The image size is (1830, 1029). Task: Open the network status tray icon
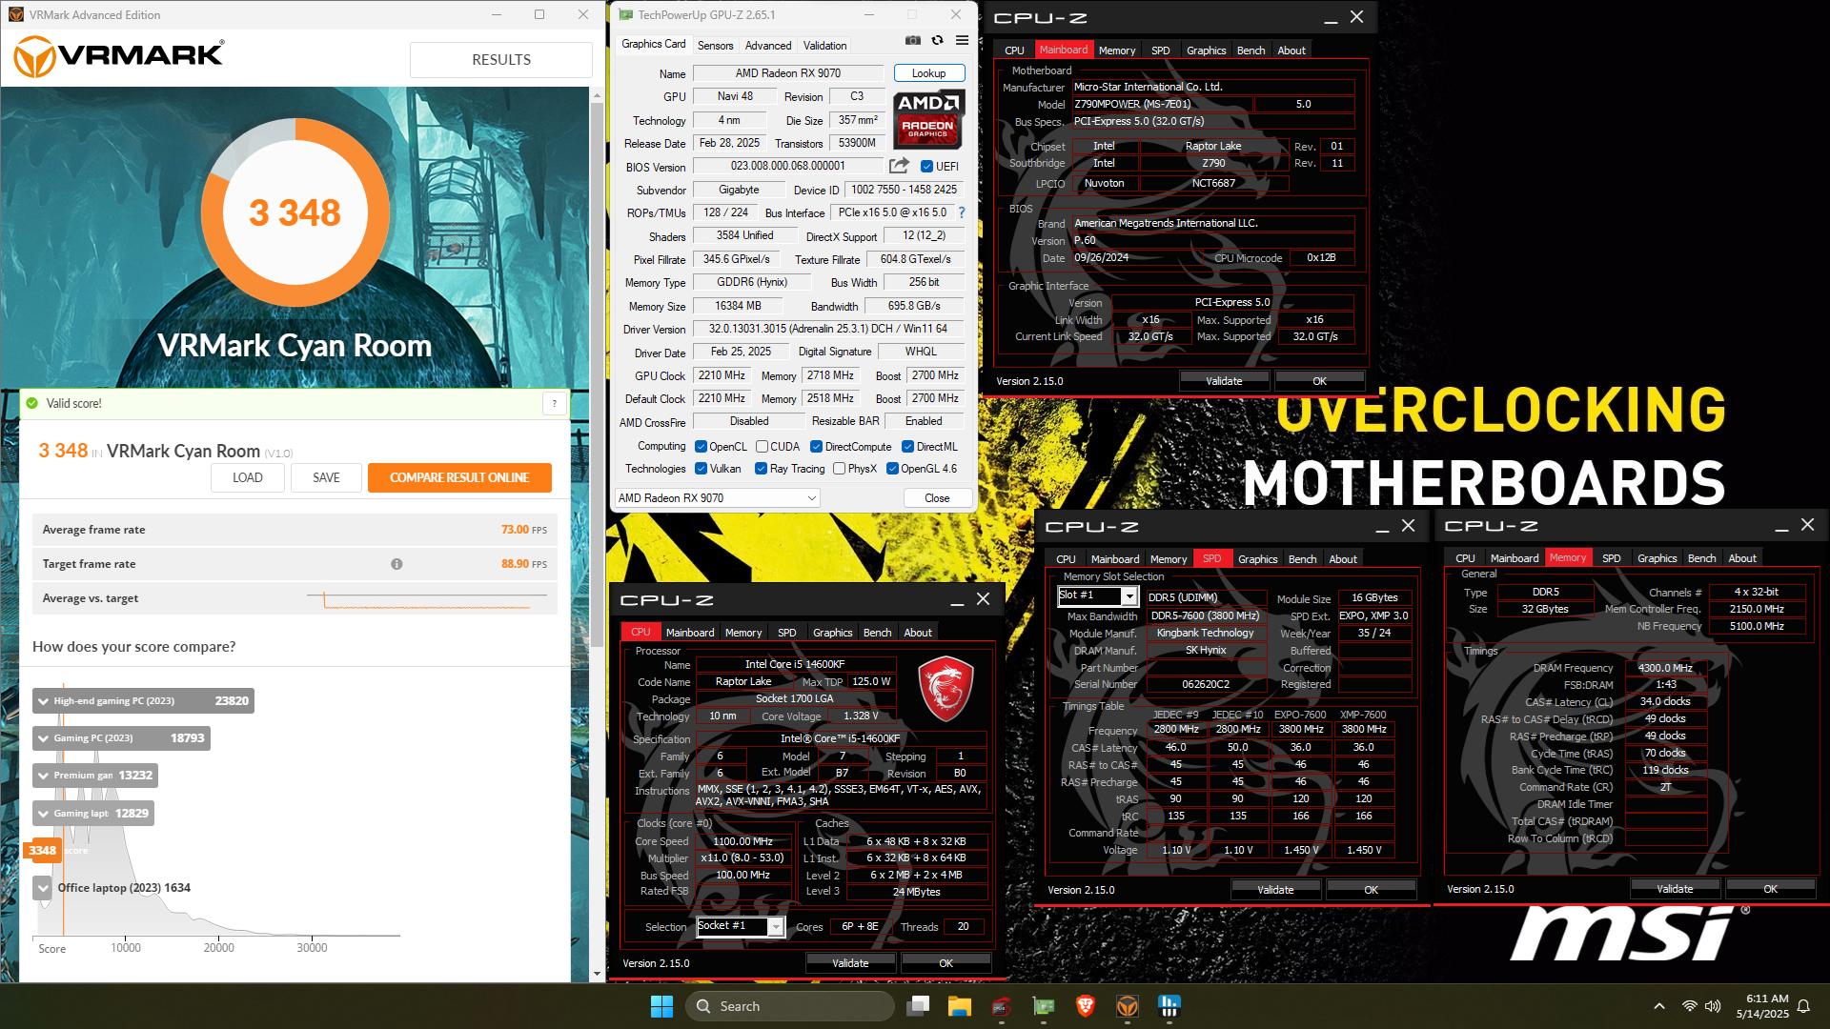point(1690,1006)
